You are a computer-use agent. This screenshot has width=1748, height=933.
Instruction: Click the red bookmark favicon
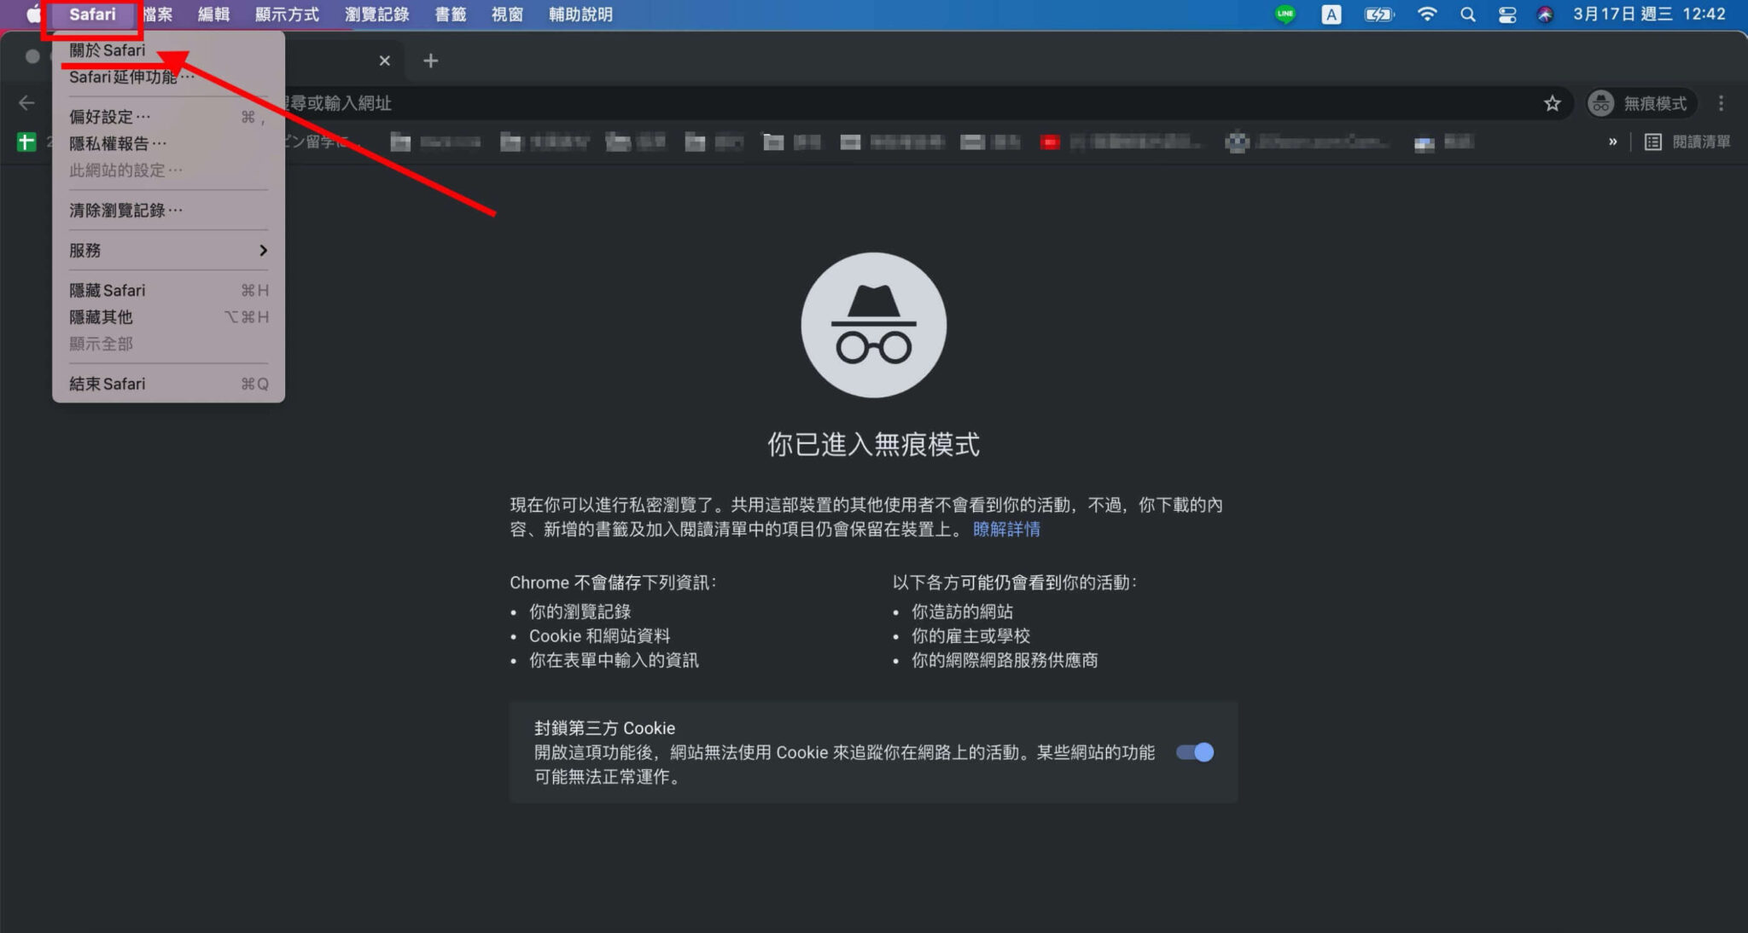(1050, 142)
